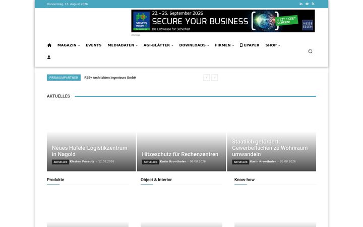
Task: Open Karin Kronthaler on Gewerbeflächen article
Action: click(263, 161)
